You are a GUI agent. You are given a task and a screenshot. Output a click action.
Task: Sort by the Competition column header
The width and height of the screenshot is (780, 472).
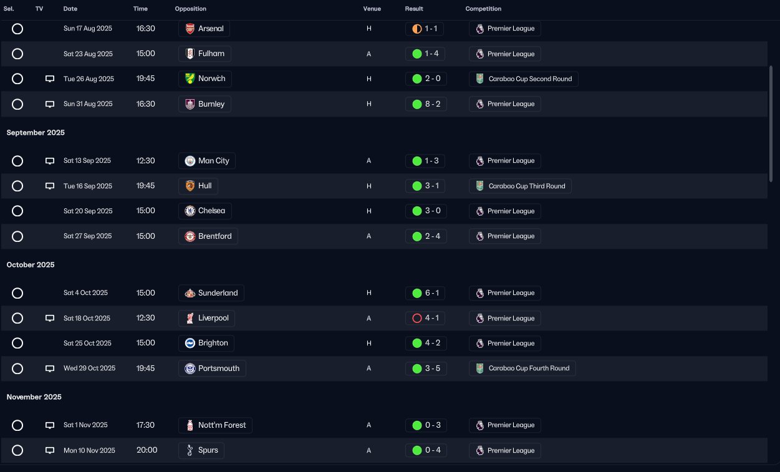[x=483, y=9]
